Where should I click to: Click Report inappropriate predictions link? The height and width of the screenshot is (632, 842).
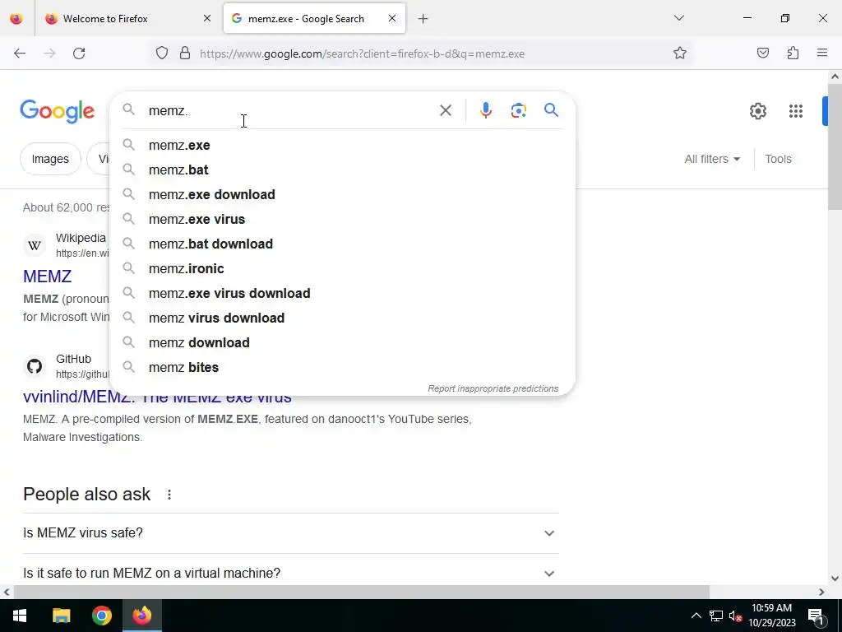(x=493, y=388)
